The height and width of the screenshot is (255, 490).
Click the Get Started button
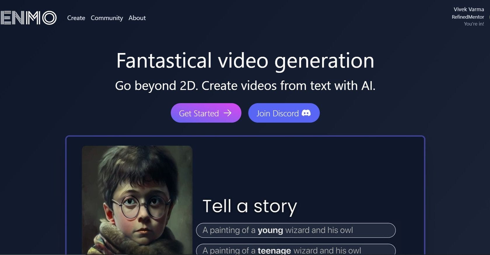(206, 113)
